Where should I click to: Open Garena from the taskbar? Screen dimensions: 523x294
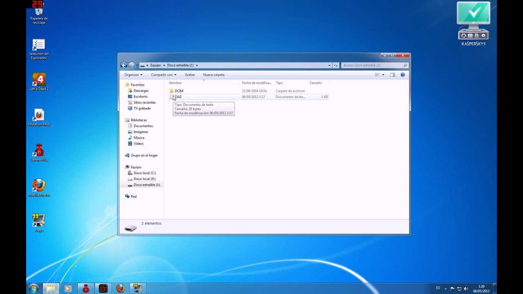click(85, 288)
